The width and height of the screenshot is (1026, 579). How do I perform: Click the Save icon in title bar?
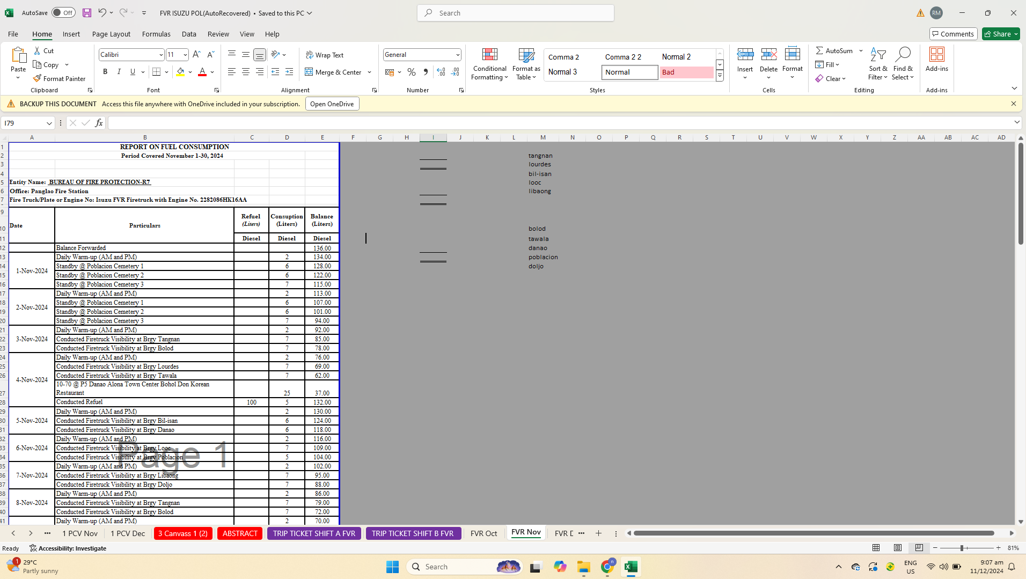(87, 13)
